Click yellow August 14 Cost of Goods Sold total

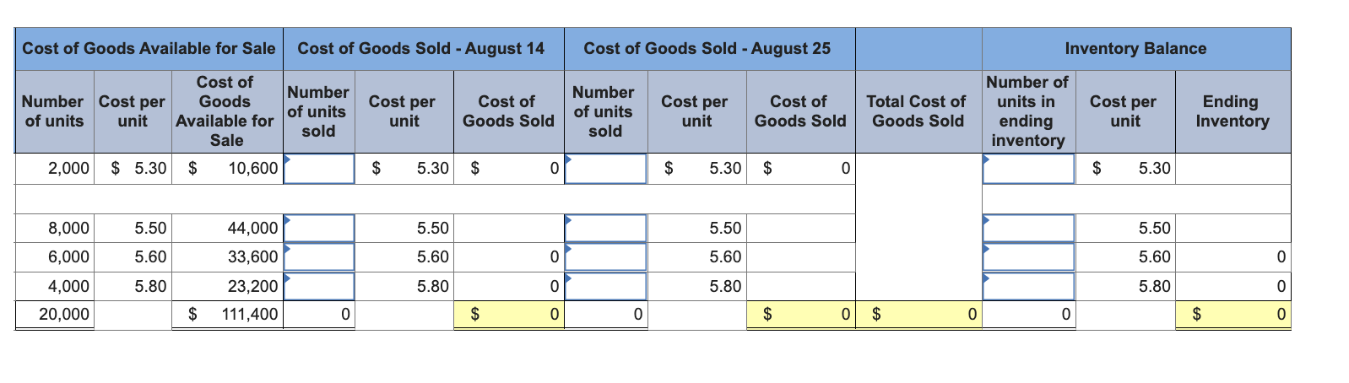click(508, 315)
